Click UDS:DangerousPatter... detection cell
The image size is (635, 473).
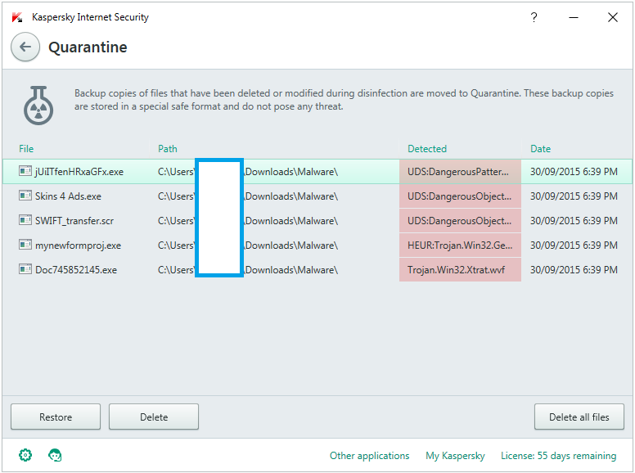[460, 172]
